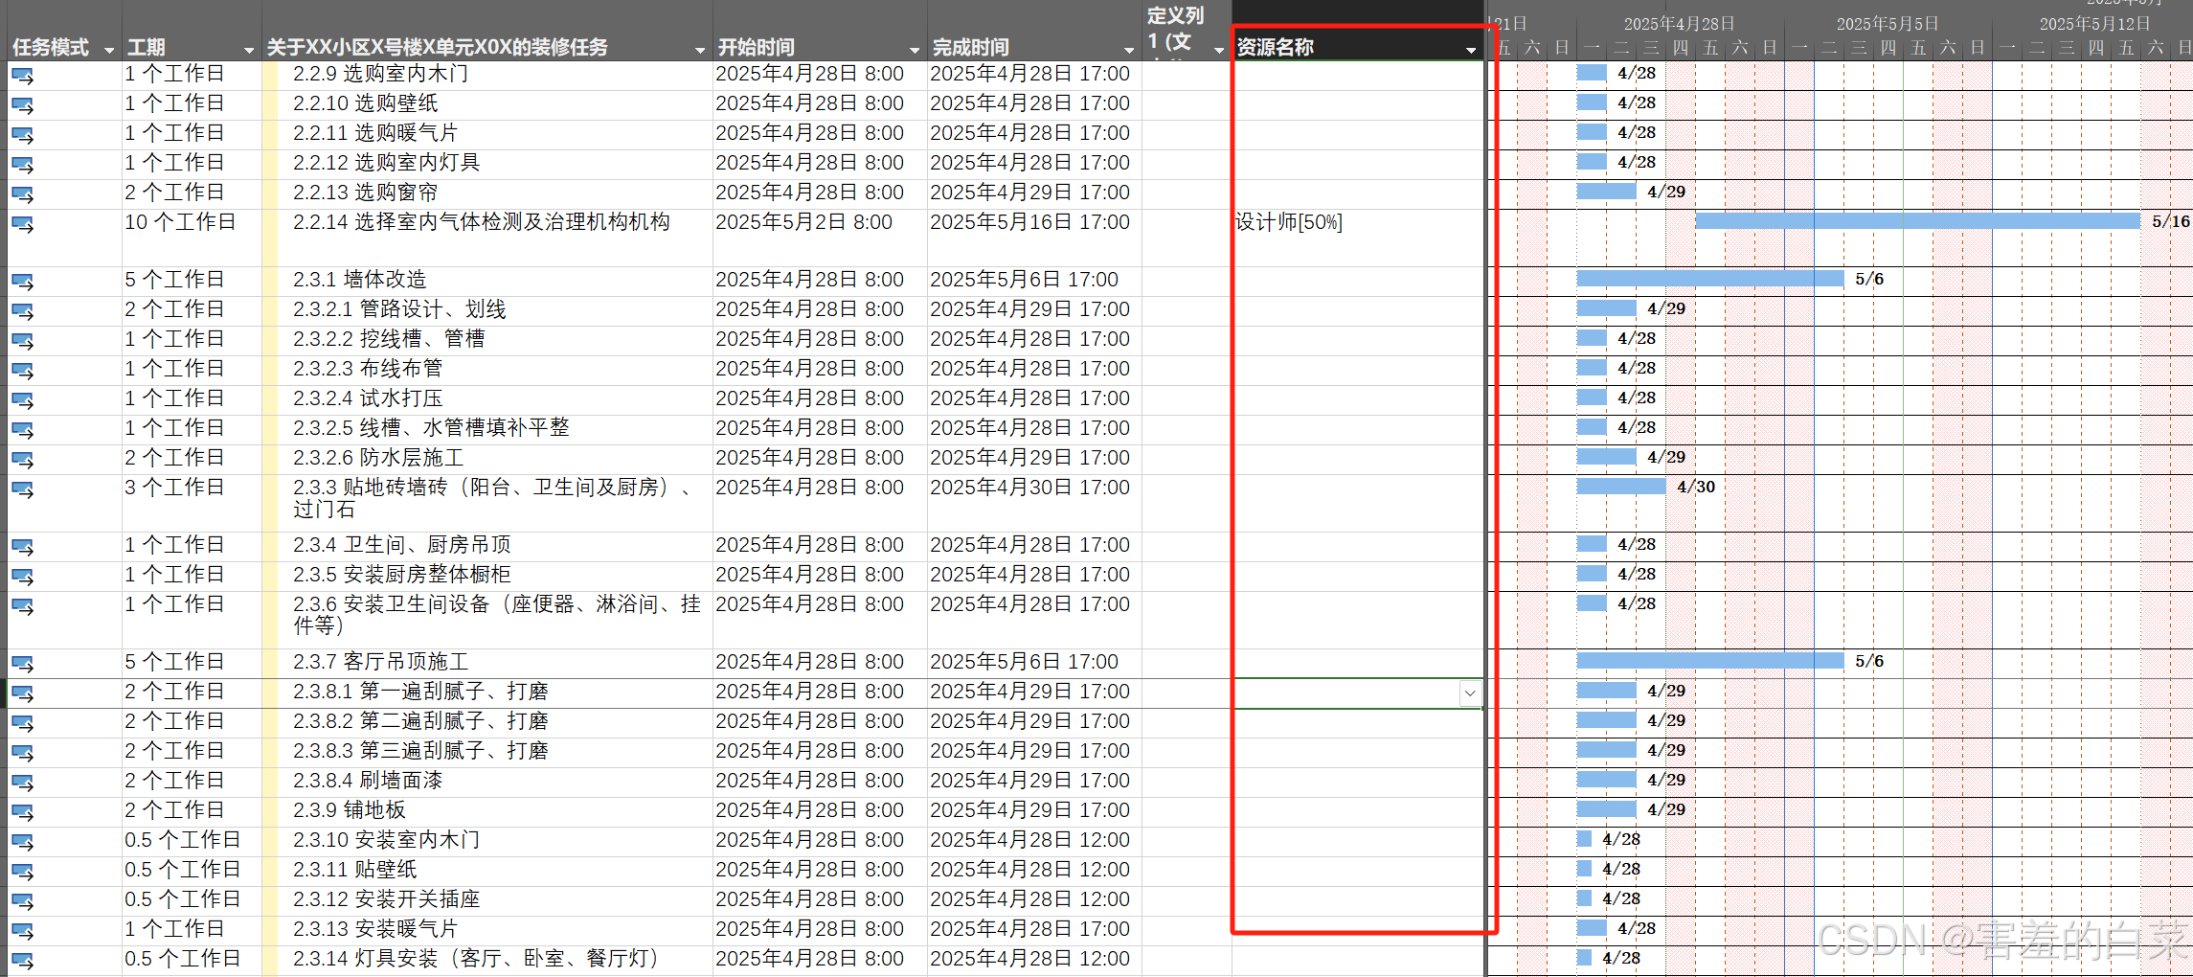The image size is (2193, 977).
Task: Click the task mode icon for 2.2.10 选购壁纸
Action: coord(23,104)
